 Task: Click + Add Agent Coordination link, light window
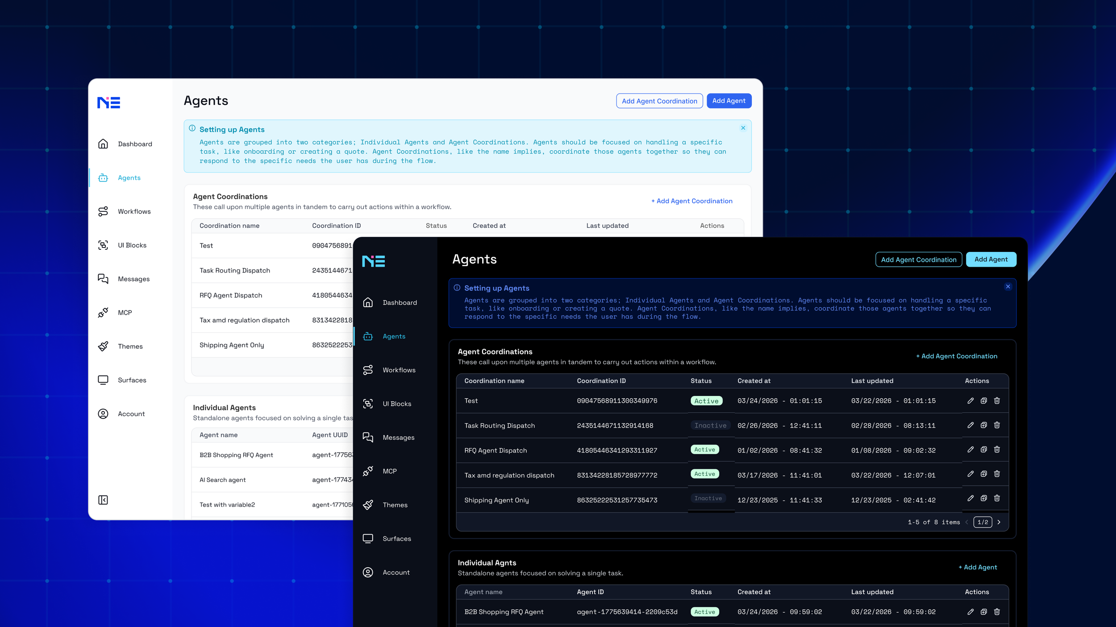point(692,201)
